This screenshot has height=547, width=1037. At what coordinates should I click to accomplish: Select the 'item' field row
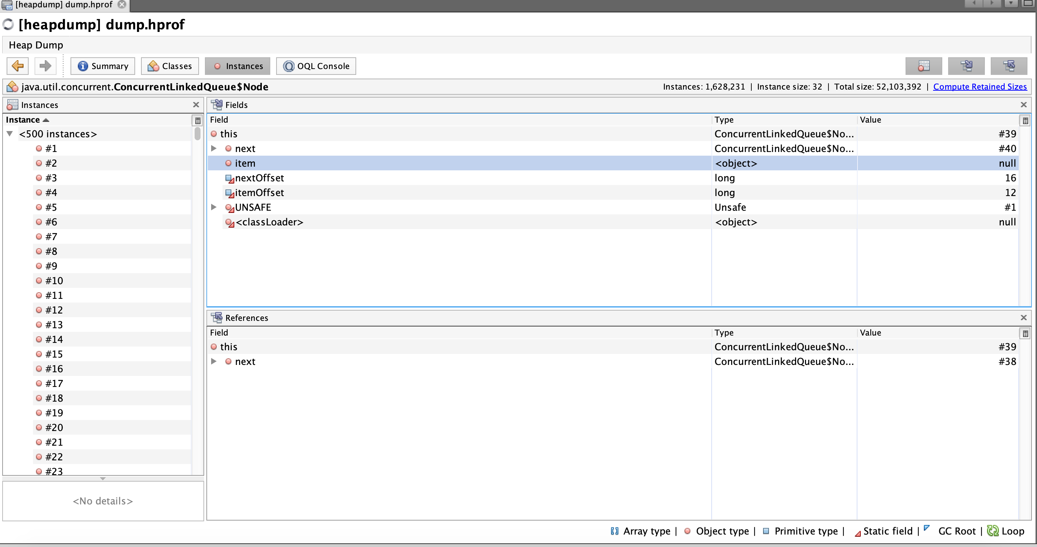tap(613, 163)
